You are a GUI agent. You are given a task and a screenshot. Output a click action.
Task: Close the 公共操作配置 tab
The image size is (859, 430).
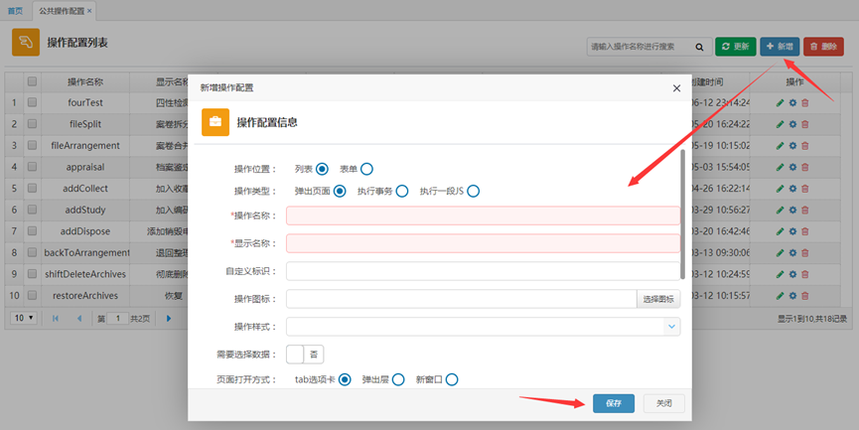pos(89,11)
